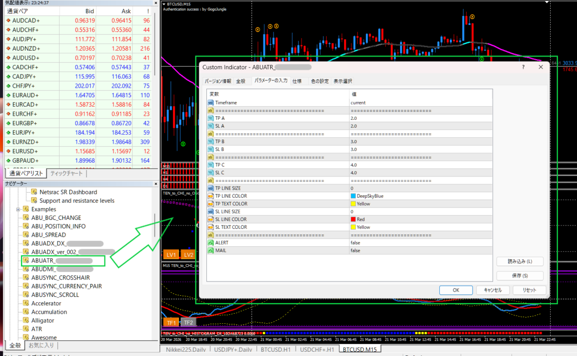Click the リセット button
This screenshot has width=577, height=356.
(529, 290)
